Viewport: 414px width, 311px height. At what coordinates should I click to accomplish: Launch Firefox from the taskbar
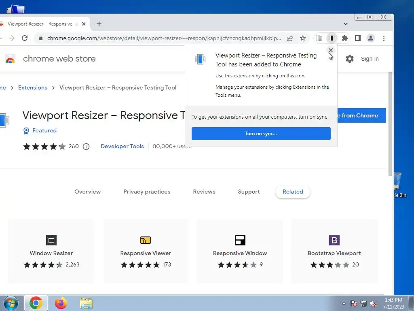tap(61, 303)
